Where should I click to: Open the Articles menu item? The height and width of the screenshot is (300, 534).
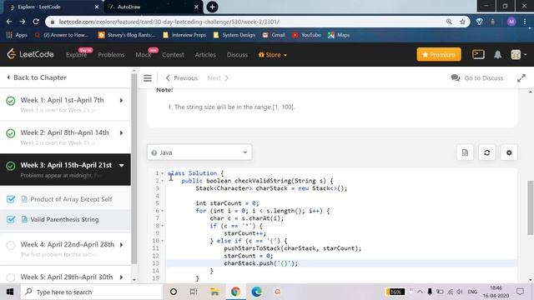click(x=205, y=55)
